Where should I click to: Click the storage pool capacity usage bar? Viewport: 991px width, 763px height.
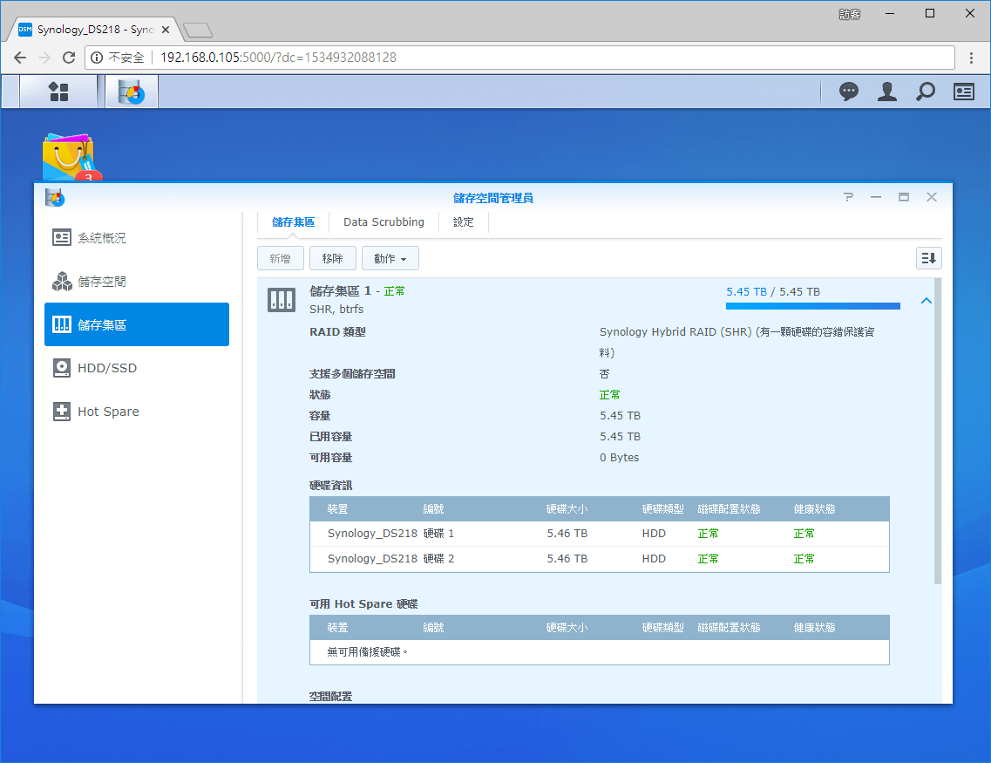(x=812, y=306)
